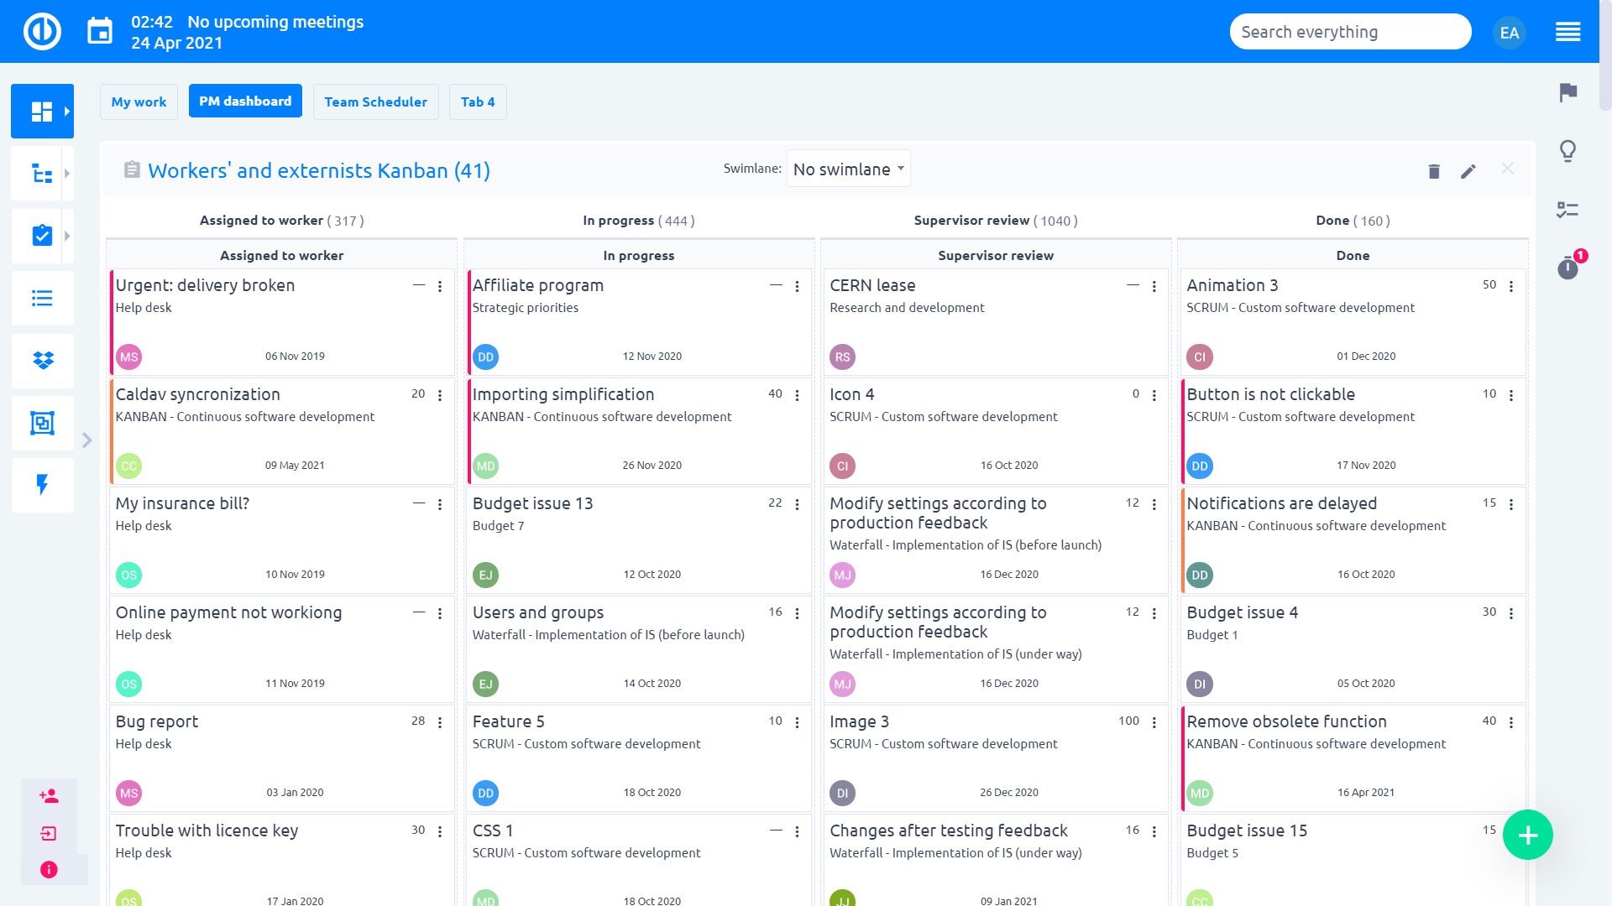Click the green plus button to add an item
The width and height of the screenshot is (1612, 906).
[x=1528, y=835]
